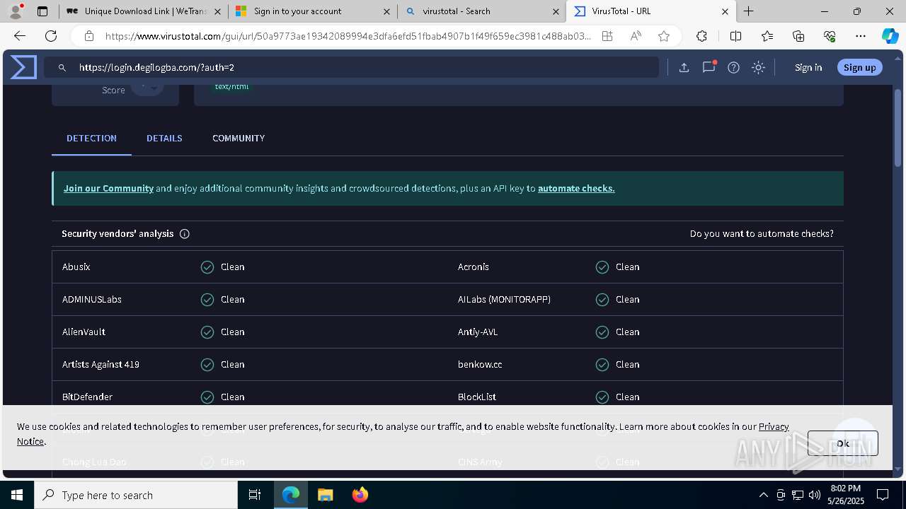Open Edge settings and more menu
The width and height of the screenshot is (906, 509).
tap(861, 36)
